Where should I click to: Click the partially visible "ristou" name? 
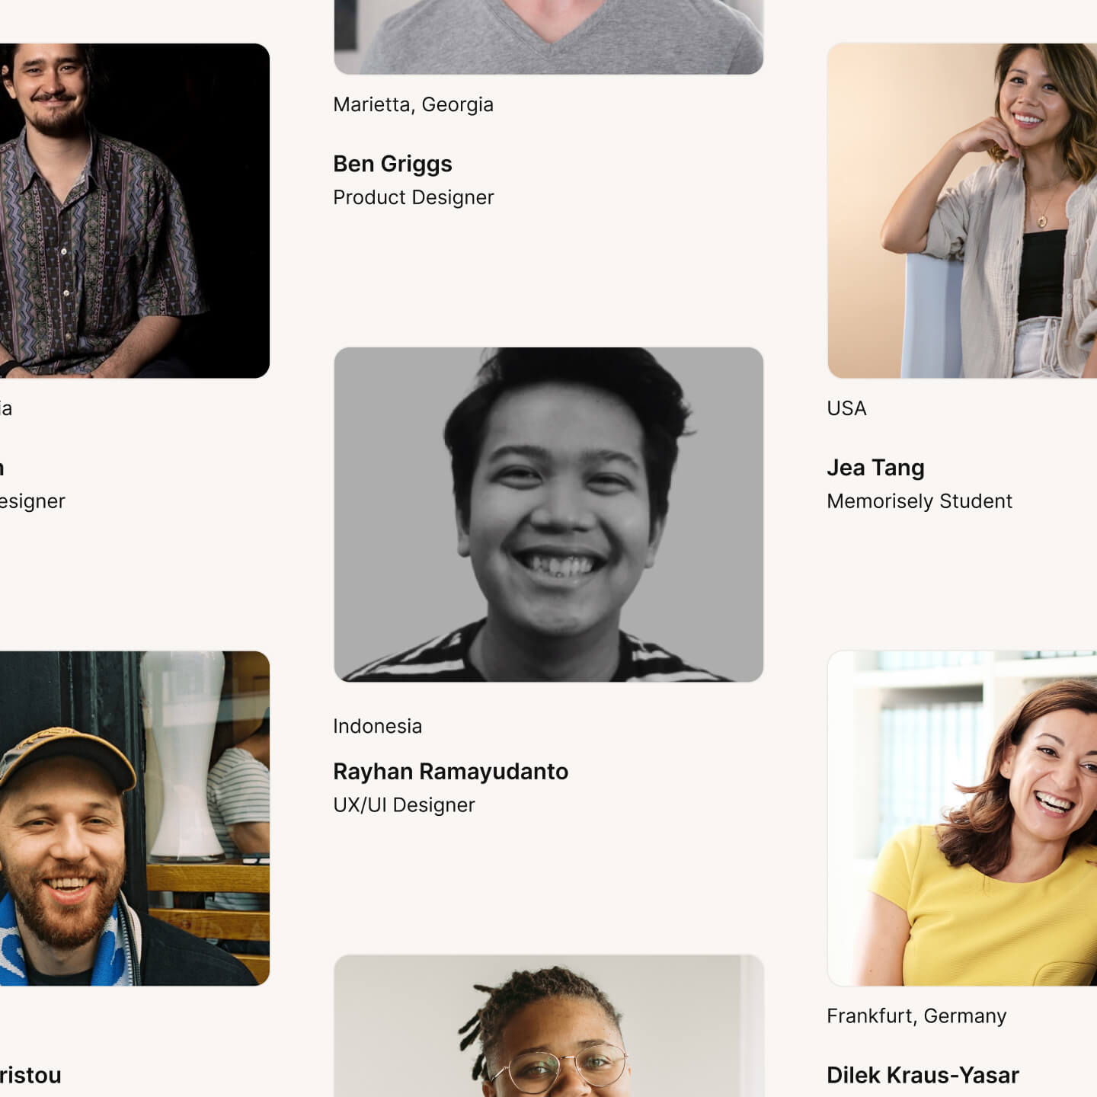[x=30, y=1075]
